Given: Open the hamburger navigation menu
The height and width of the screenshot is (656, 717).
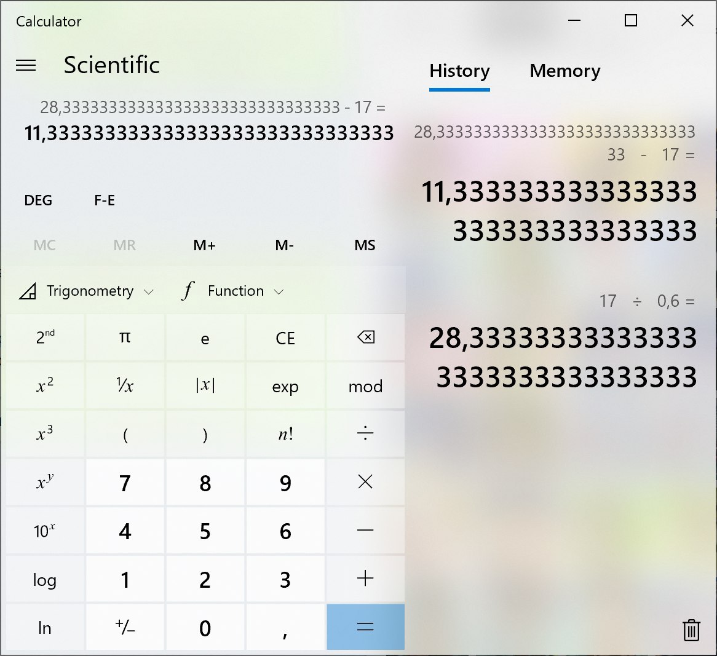Looking at the screenshot, I should 26,65.
